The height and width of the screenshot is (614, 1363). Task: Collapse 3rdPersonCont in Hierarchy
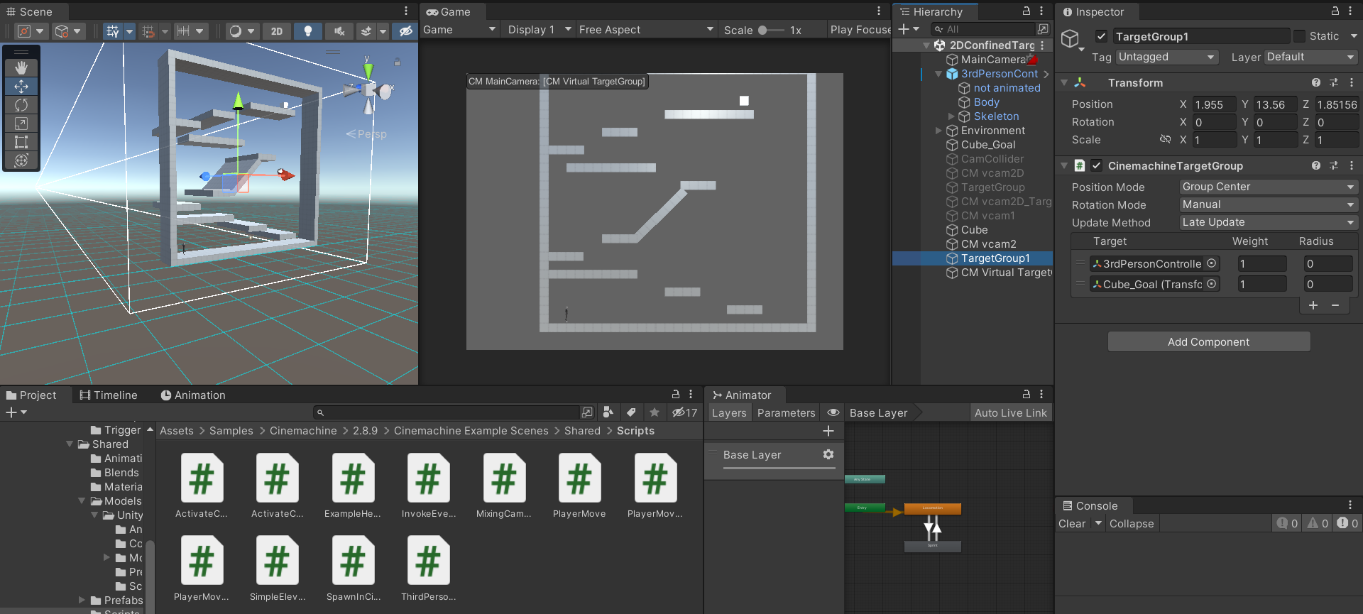(x=938, y=74)
